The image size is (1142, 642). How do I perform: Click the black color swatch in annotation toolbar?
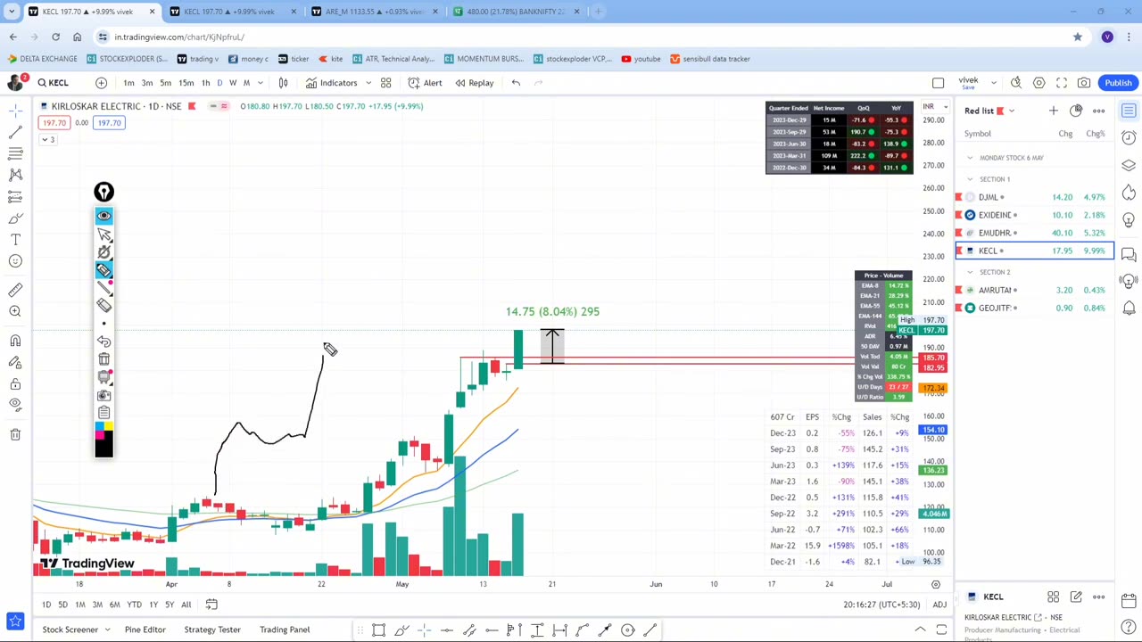click(103, 447)
